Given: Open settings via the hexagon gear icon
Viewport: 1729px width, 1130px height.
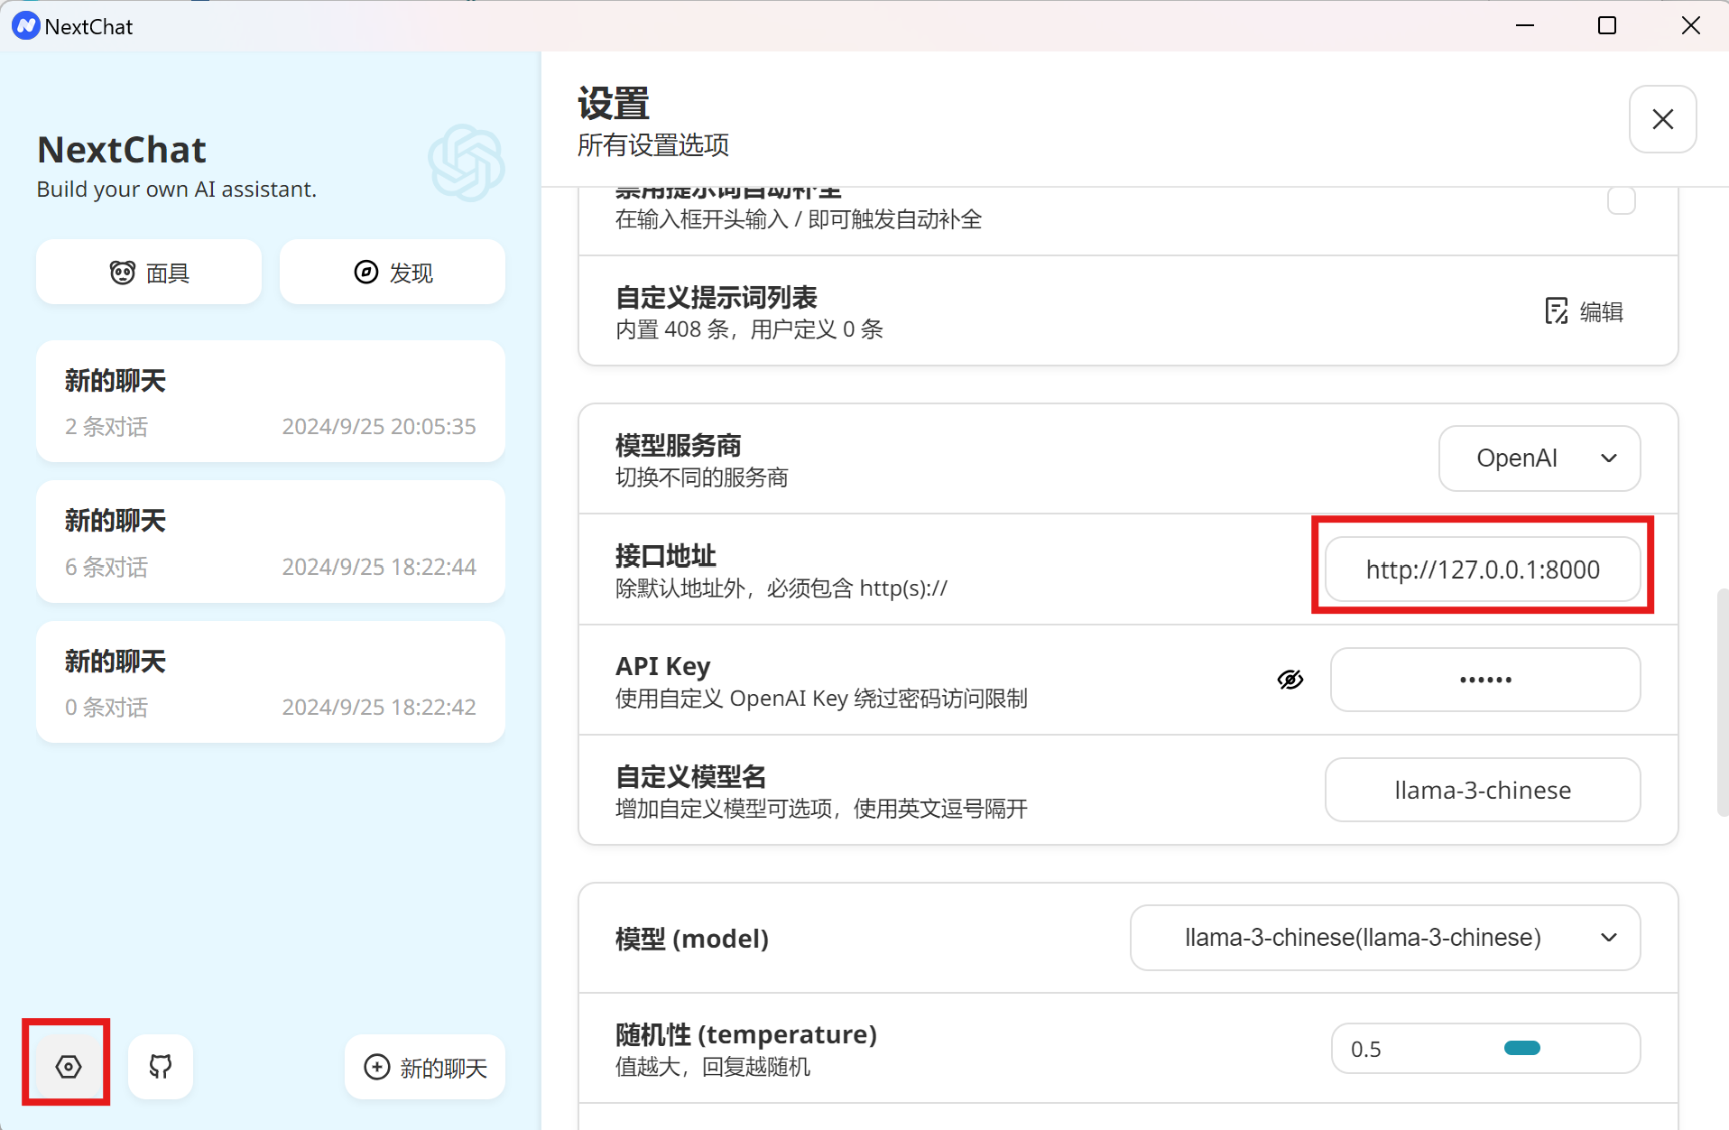Looking at the screenshot, I should pyautogui.click(x=69, y=1067).
